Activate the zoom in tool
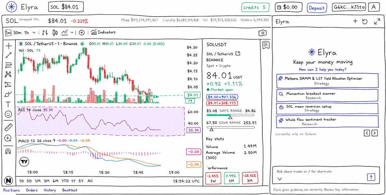 coord(8,138)
